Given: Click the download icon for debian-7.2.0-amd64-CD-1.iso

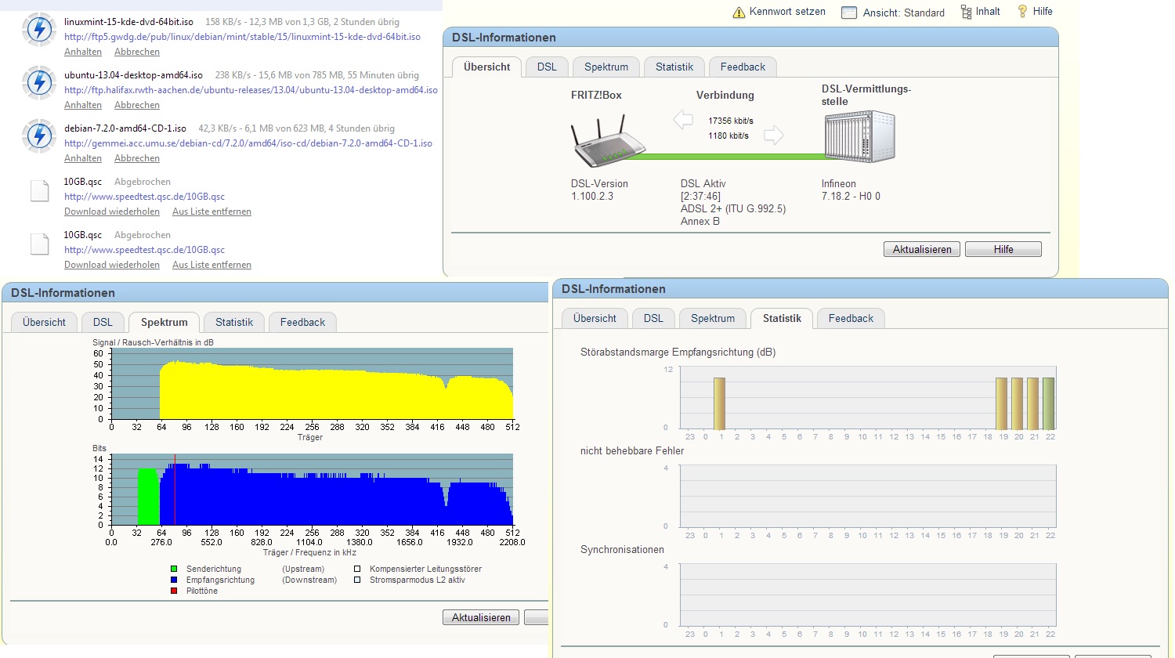Looking at the screenshot, I should tap(39, 136).
